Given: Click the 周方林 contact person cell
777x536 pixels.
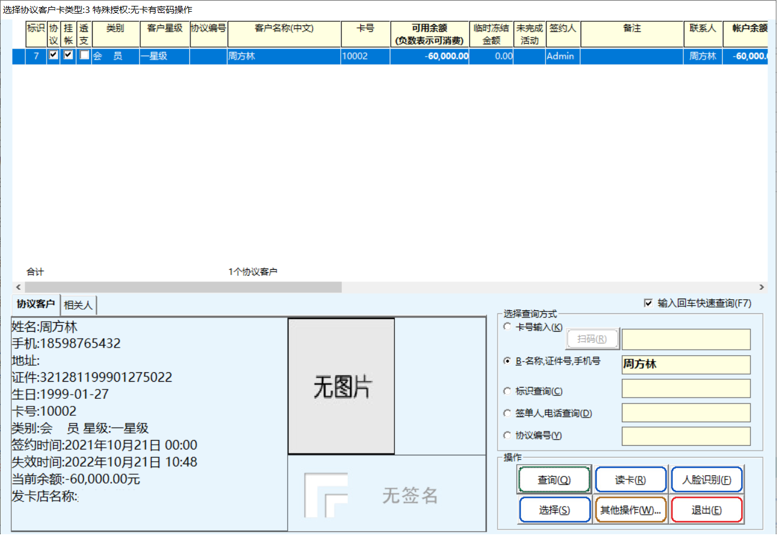Looking at the screenshot, I should [703, 56].
